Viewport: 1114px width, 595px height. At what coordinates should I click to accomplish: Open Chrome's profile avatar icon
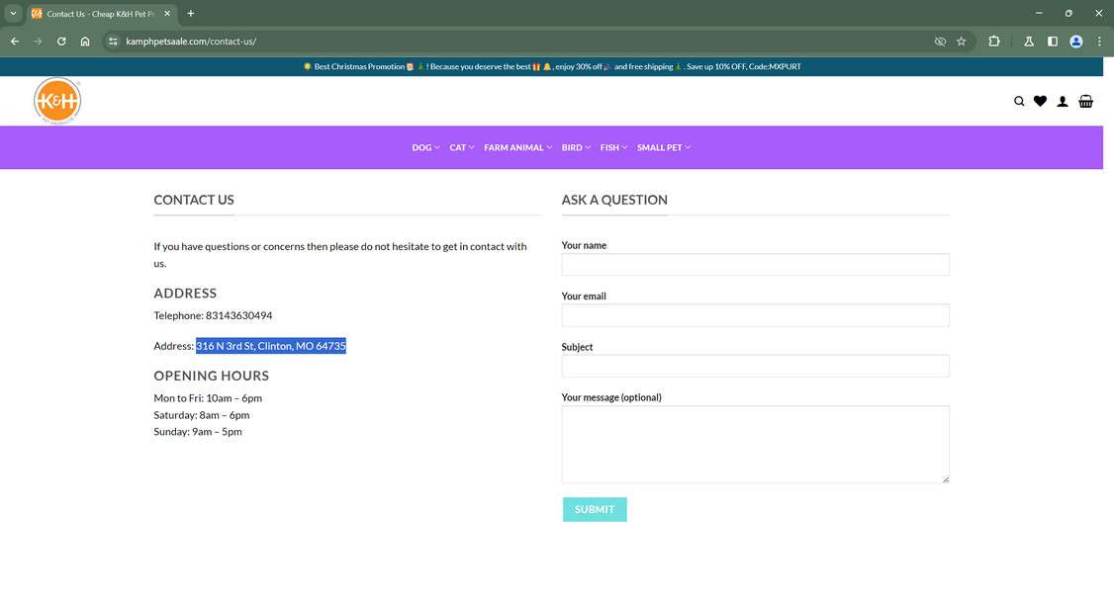1075,41
